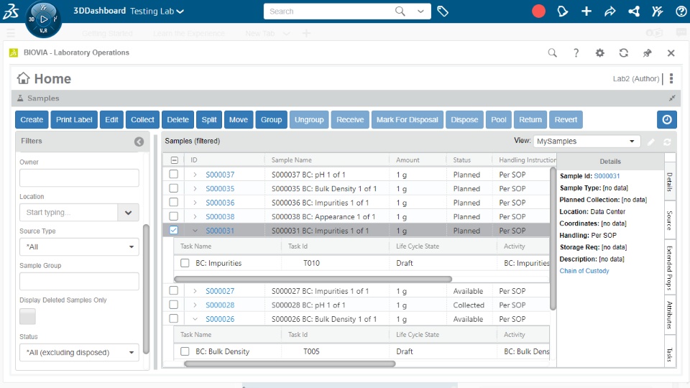Open the S000028 sample link

click(x=220, y=305)
